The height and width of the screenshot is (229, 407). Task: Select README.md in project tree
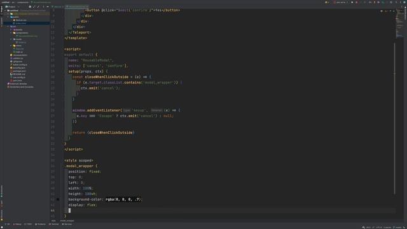click(18, 74)
